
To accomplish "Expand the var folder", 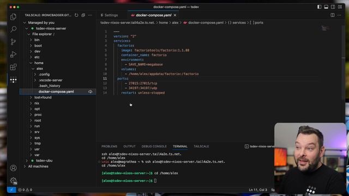I will [x=31, y=155].
